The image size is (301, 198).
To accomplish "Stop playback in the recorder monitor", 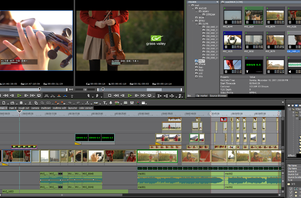I will 110,96.
